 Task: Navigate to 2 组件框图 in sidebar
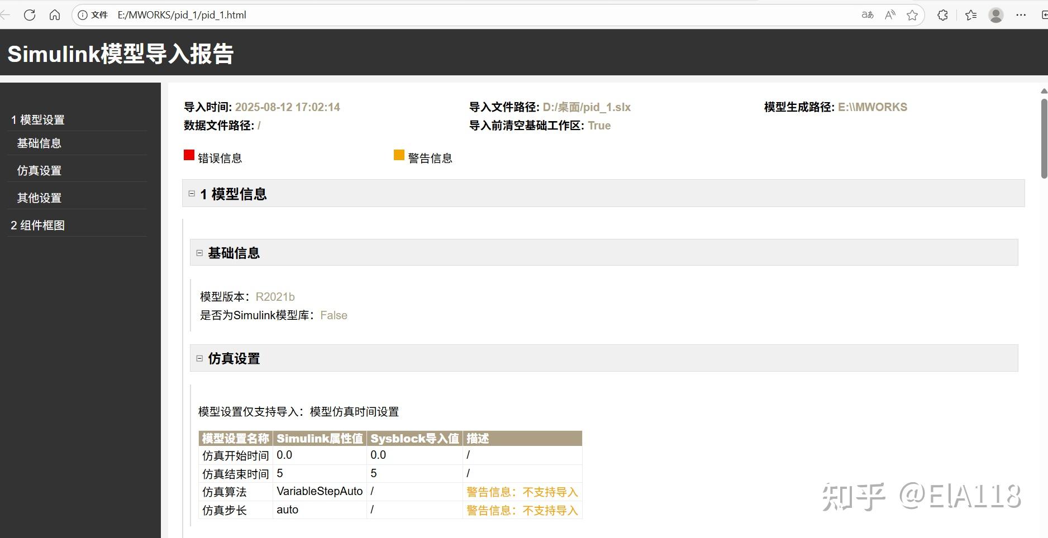37,225
